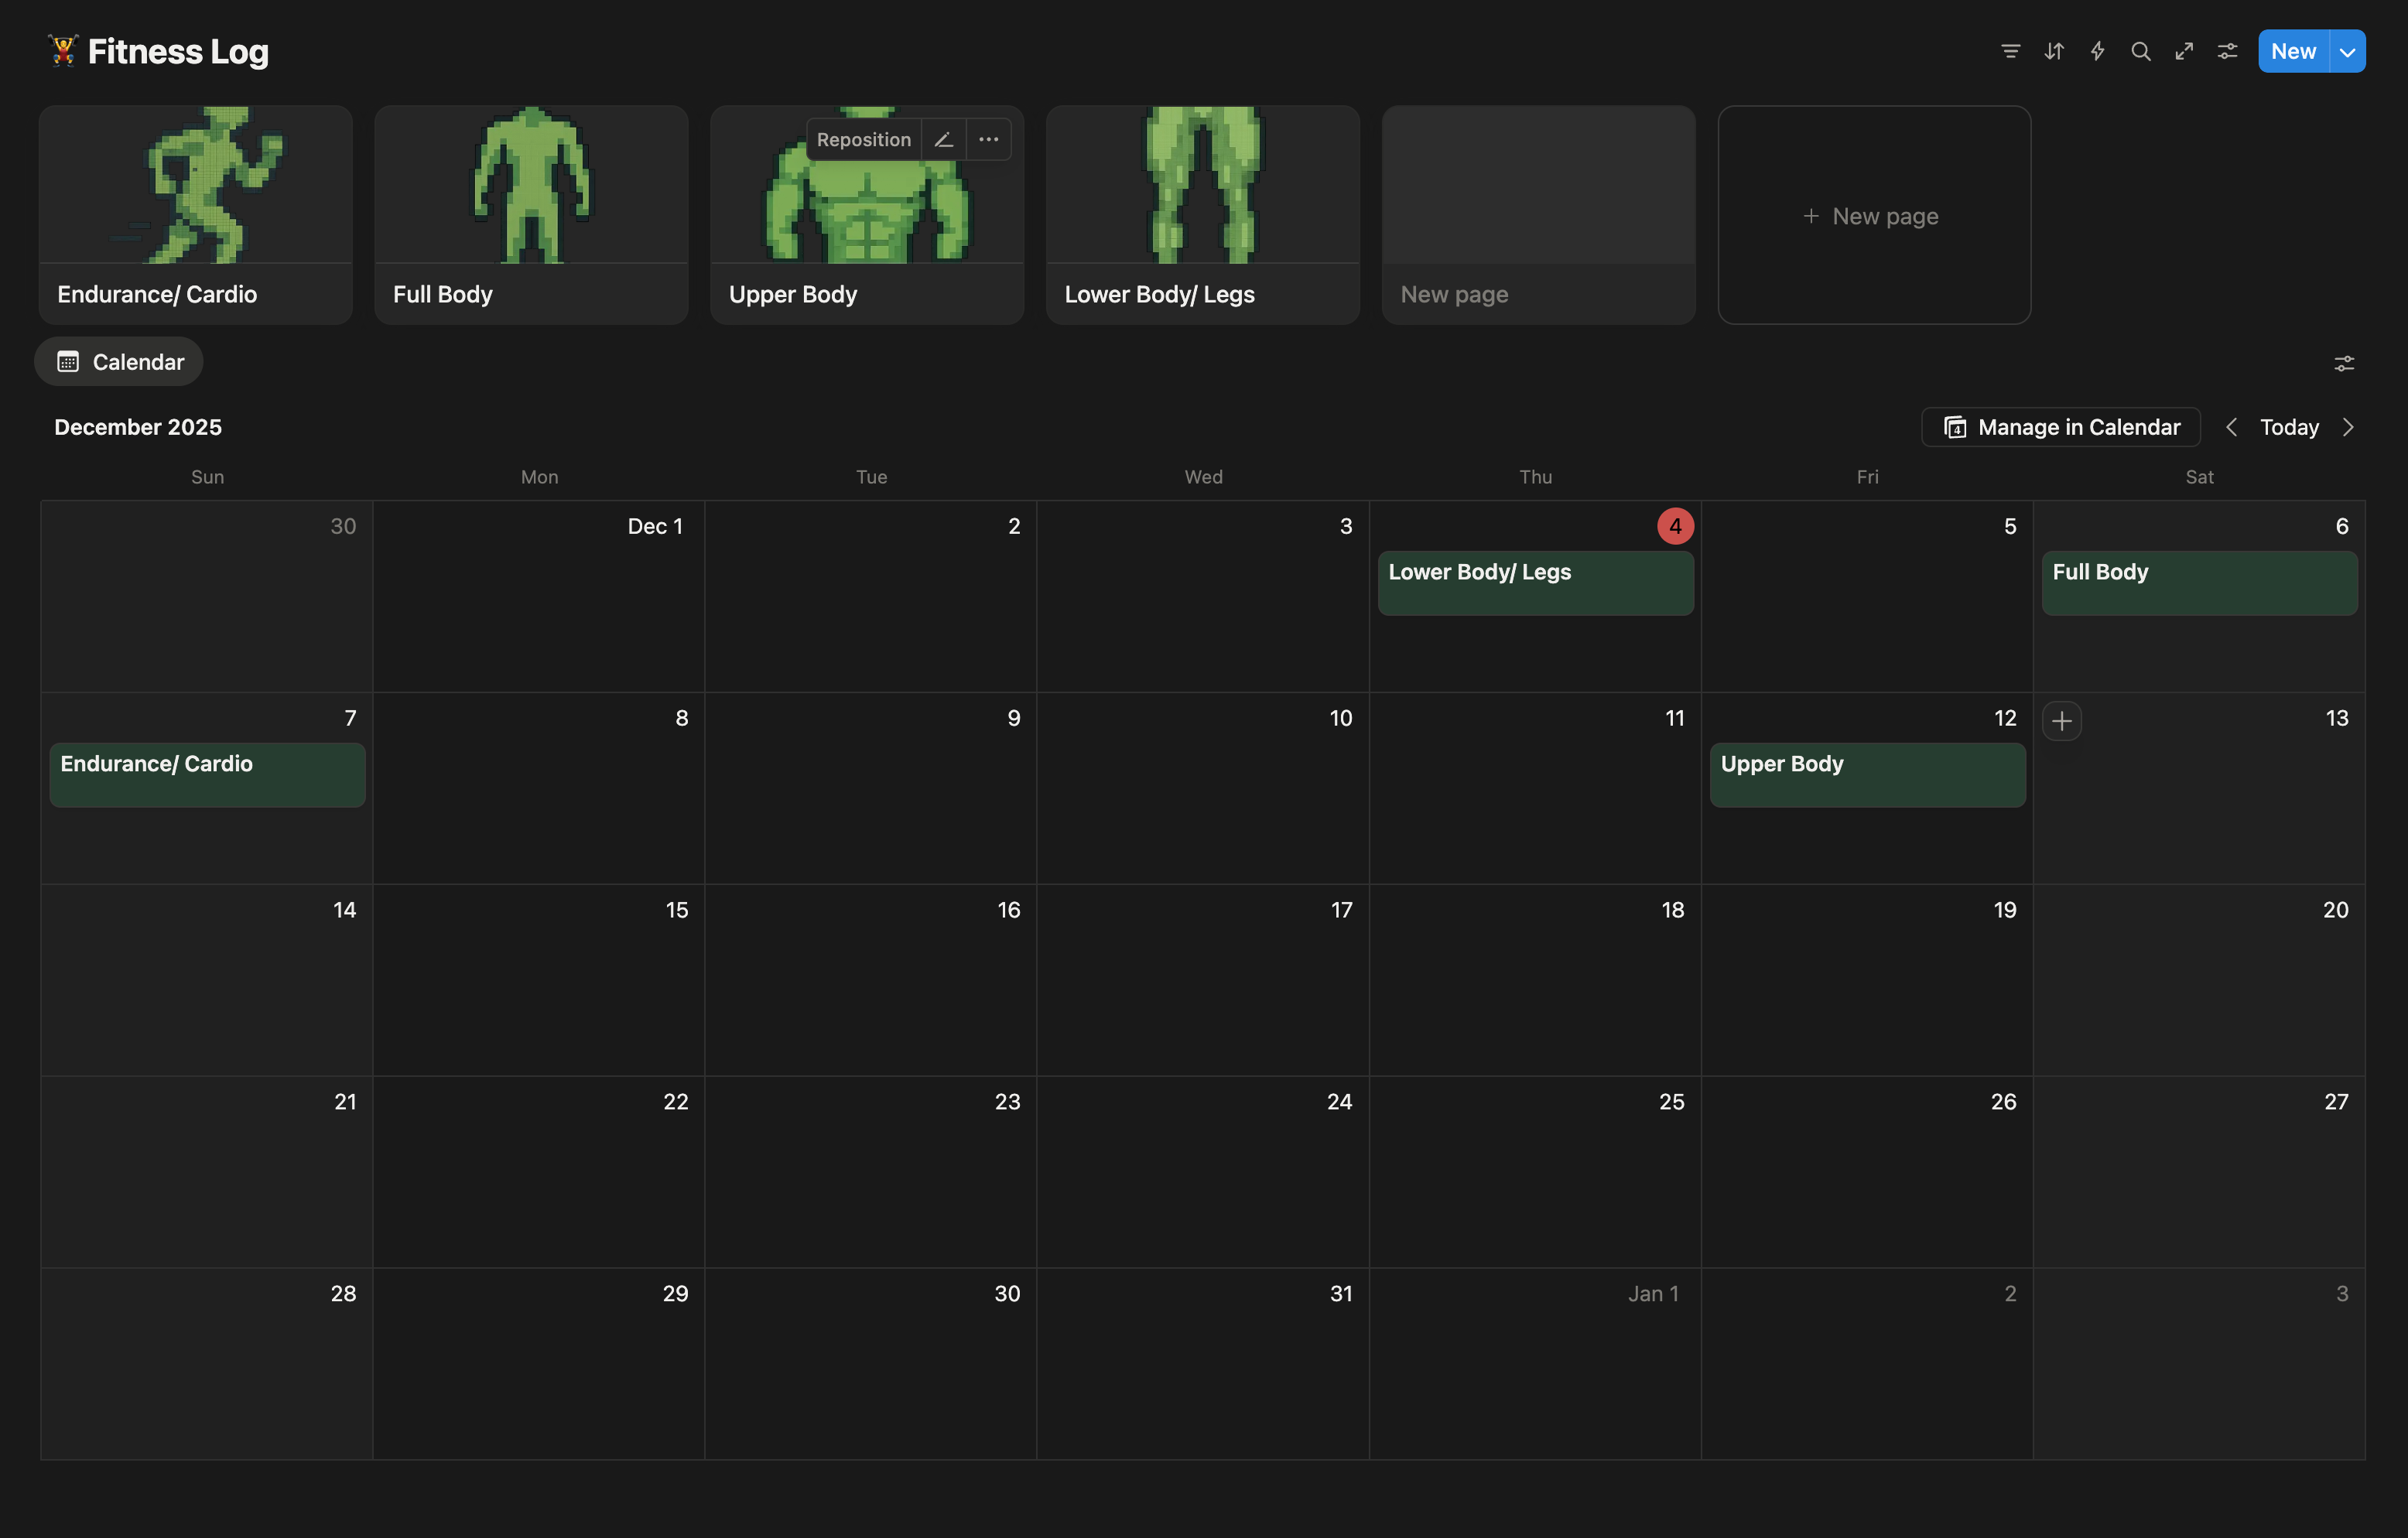Go to next month with right chevron

(x=2349, y=427)
